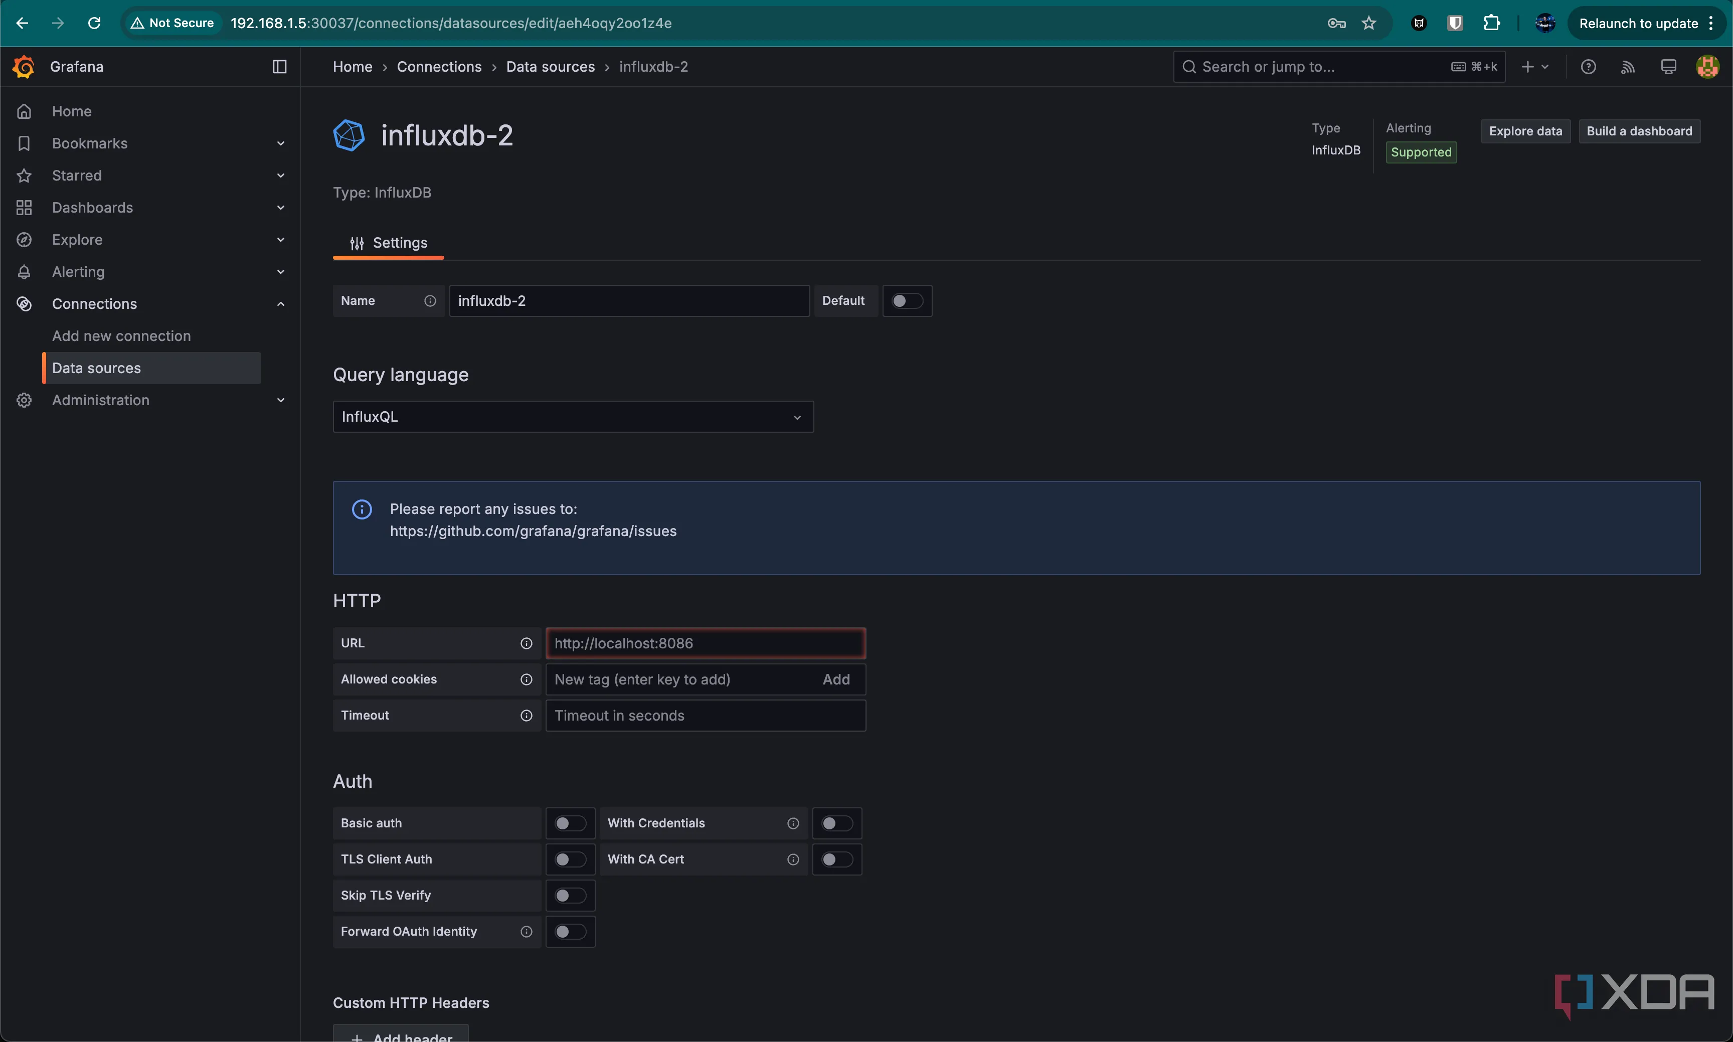The height and width of the screenshot is (1042, 1733).
Task: Open the news RSS feed icon
Action: 1628,67
